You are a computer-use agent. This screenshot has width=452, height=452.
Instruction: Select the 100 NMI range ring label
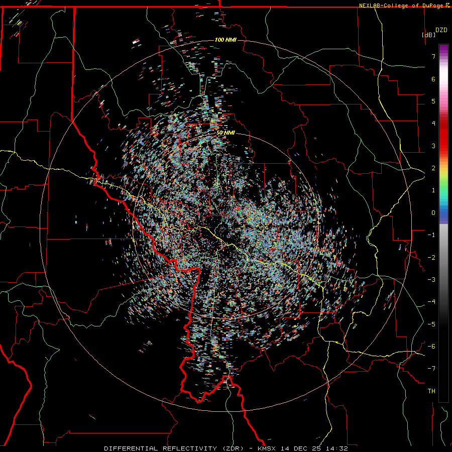225,40
